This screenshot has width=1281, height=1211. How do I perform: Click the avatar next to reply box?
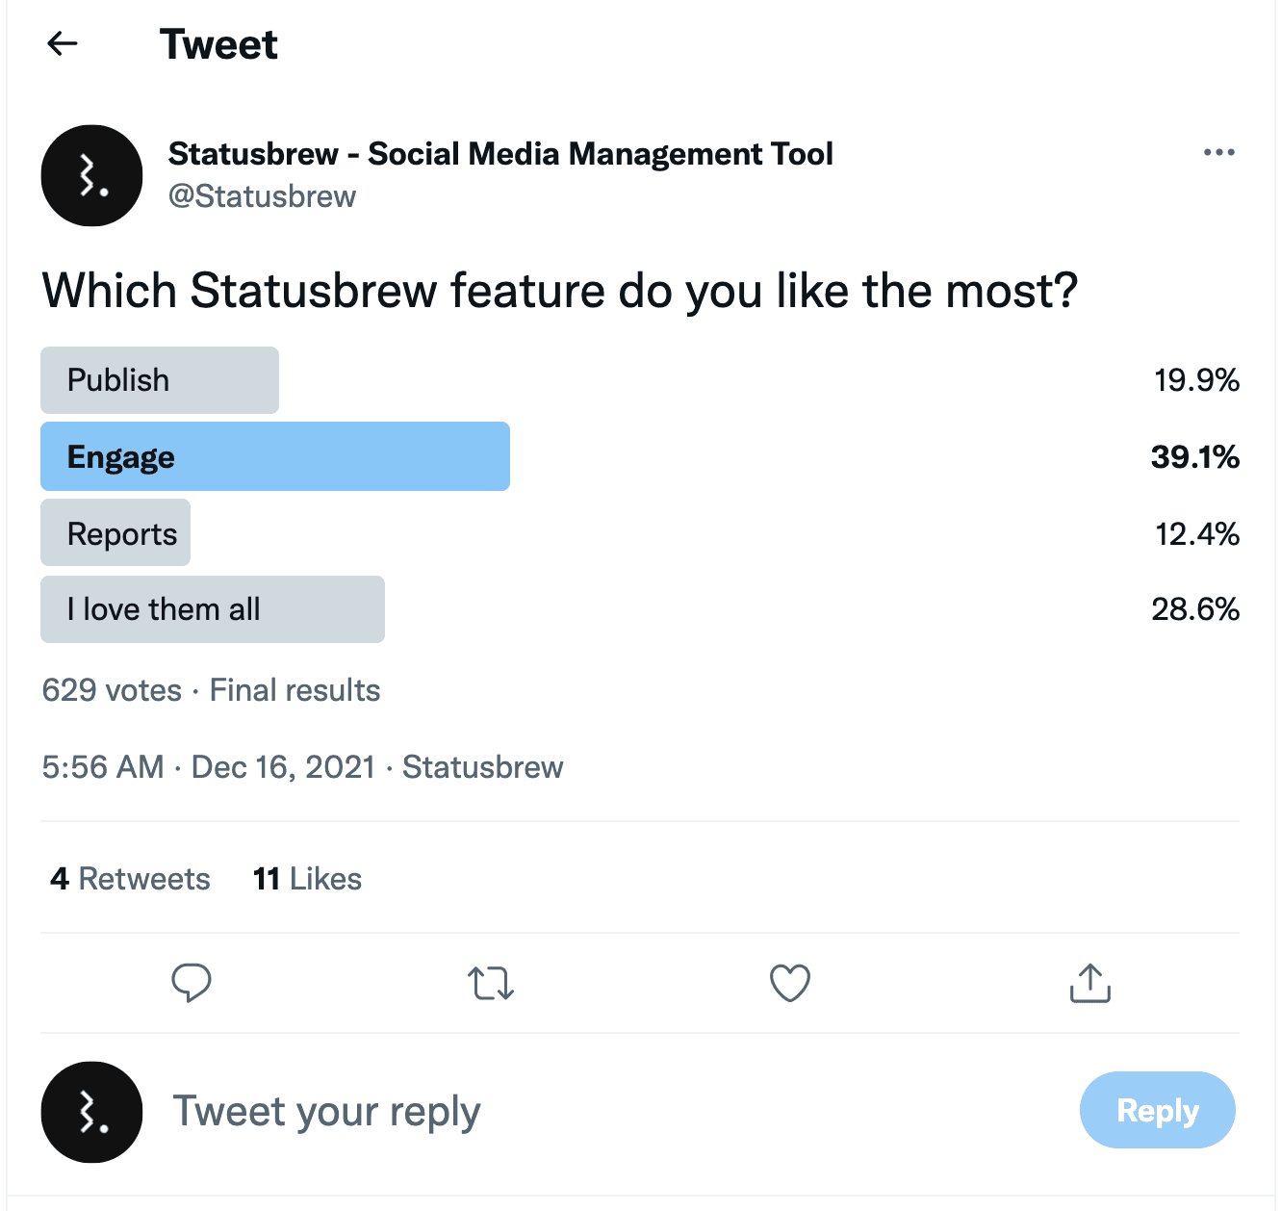tap(91, 1112)
